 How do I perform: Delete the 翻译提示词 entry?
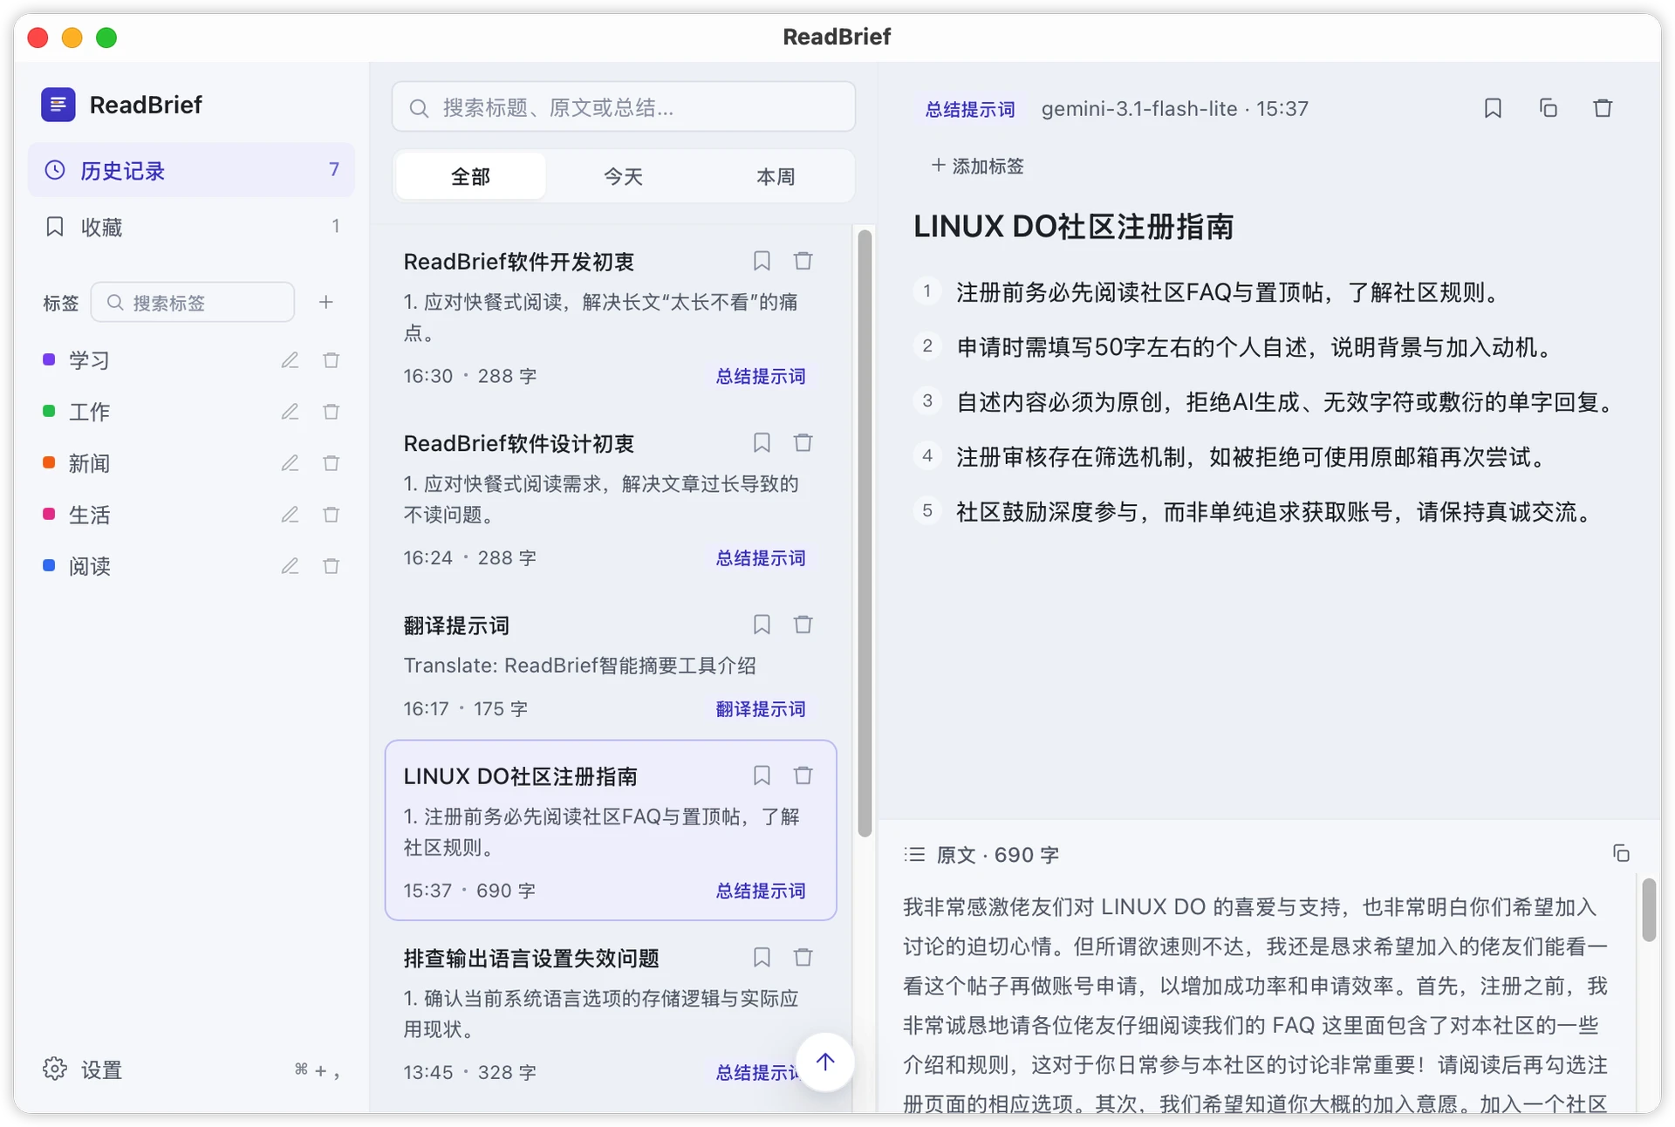point(803,625)
